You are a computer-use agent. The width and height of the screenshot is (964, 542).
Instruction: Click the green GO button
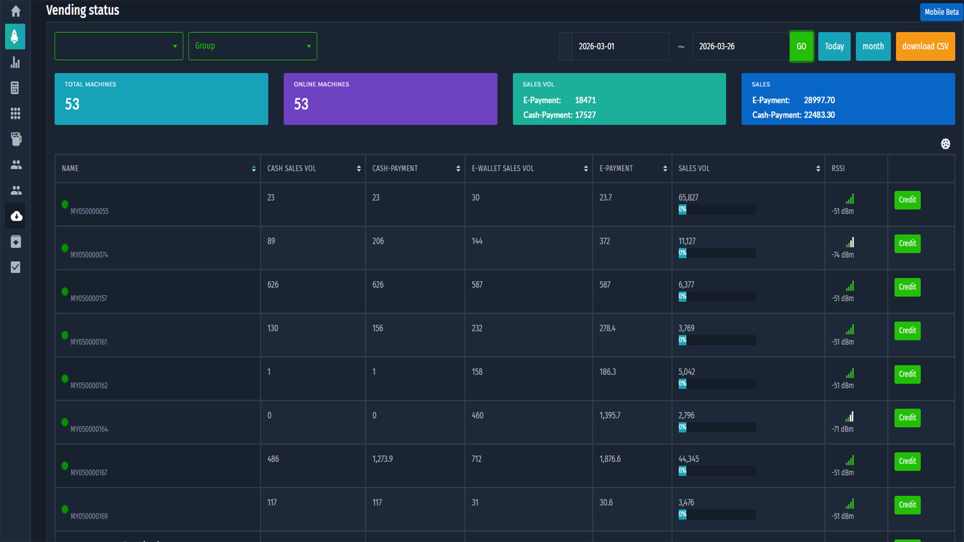pos(801,46)
